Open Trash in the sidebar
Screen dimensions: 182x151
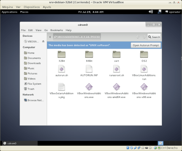[29, 89]
